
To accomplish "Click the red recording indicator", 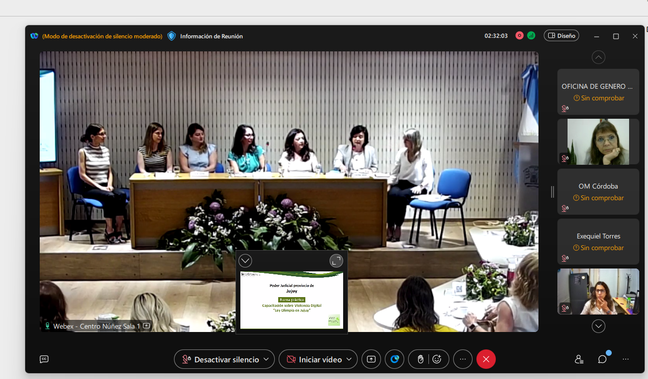I will pyautogui.click(x=520, y=36).
